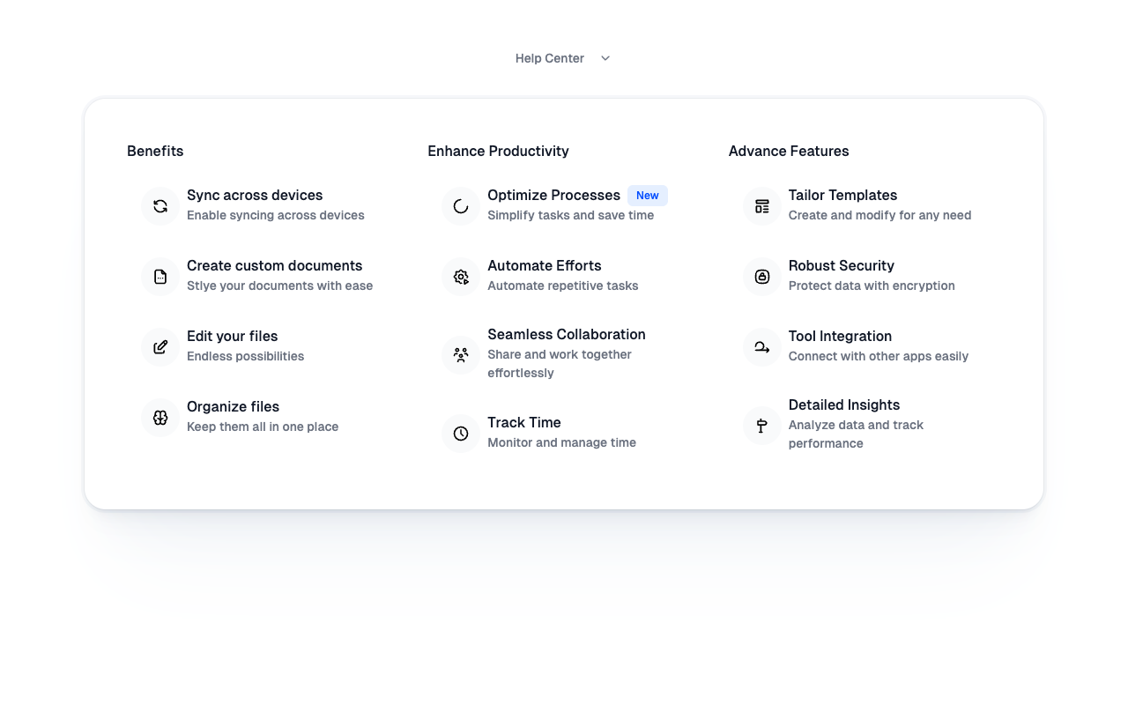Open the Tool Integration title
The height and width of the screenshot is (705, 1128).
click(840, 336)
